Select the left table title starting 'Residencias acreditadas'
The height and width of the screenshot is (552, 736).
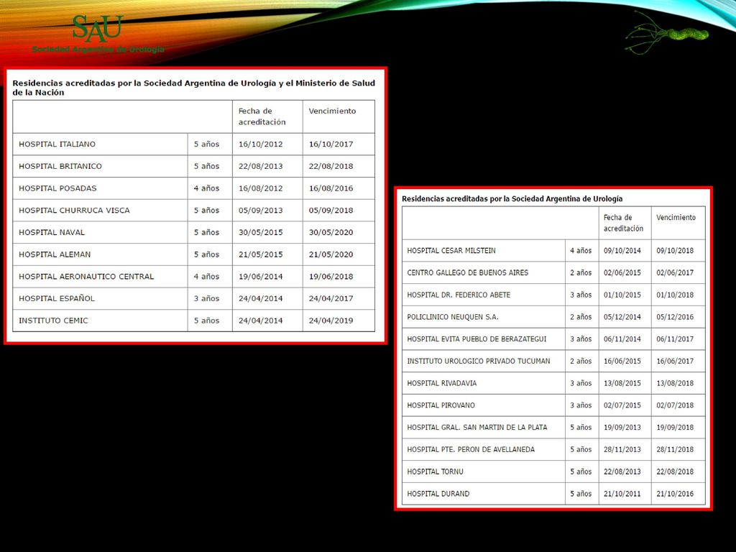click(194, 88)
